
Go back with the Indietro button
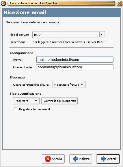(81, 159)
